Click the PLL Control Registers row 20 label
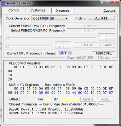 click(10, 79)
